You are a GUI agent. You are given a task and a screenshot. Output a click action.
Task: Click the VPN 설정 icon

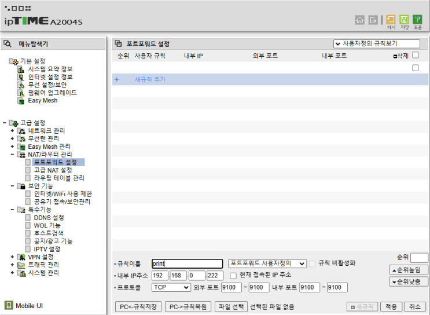tap(21, 257)
